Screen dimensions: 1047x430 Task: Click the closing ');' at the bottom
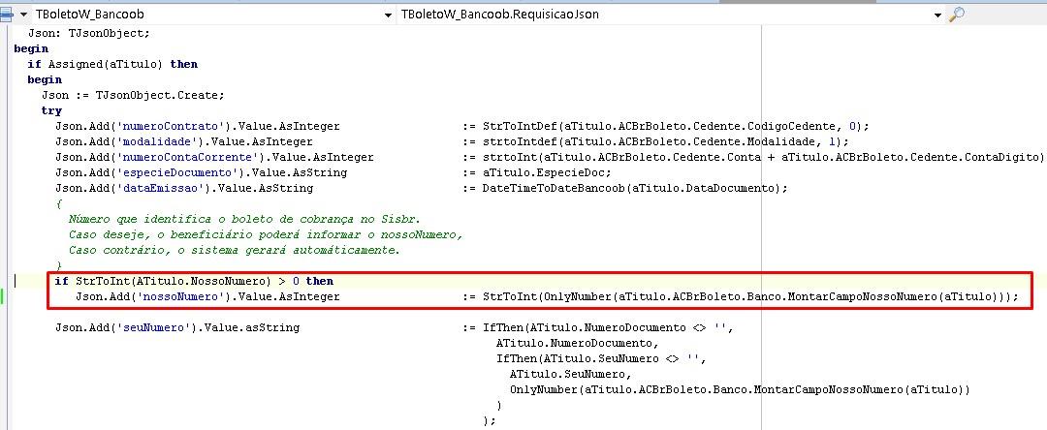click(x=490, y=420)
